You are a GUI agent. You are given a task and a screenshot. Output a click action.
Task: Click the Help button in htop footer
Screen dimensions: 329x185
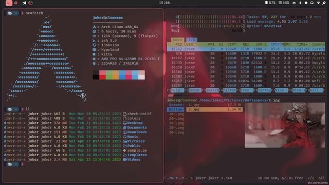(x=178, y=90)
